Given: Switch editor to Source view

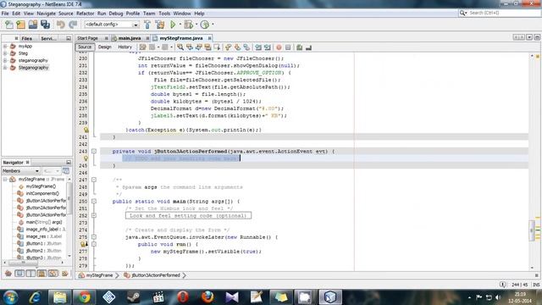Looking at the screenshot, I should (x=85, y=47).
